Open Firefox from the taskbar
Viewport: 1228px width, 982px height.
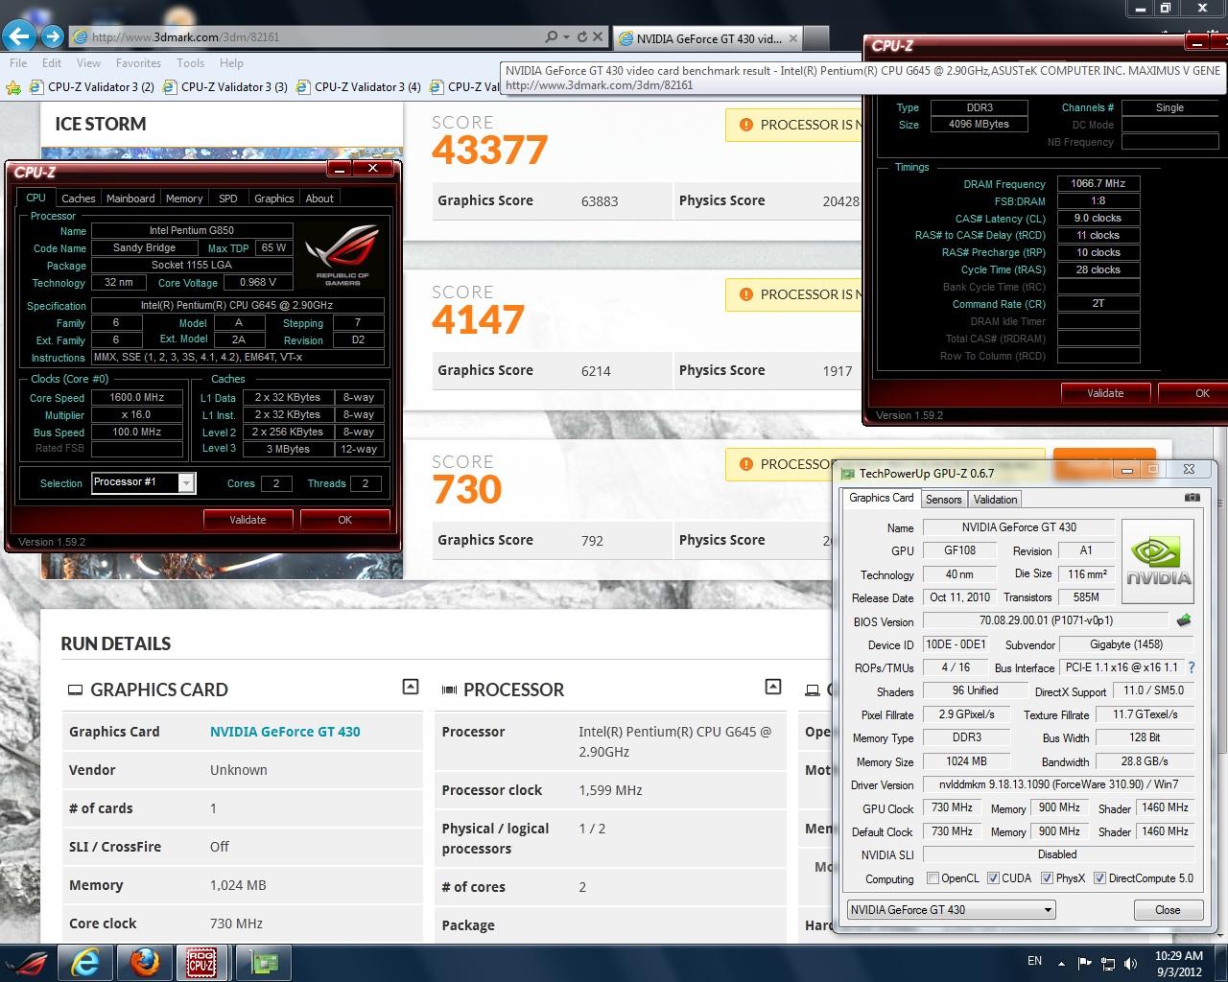(144, 962)
